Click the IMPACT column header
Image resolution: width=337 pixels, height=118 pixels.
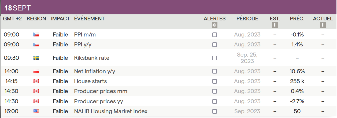click(60, 19)
